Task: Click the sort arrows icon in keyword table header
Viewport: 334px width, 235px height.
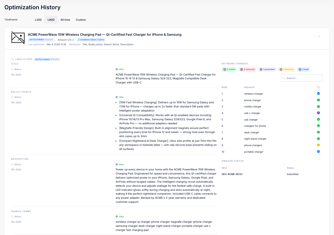Action: point(318,87)
